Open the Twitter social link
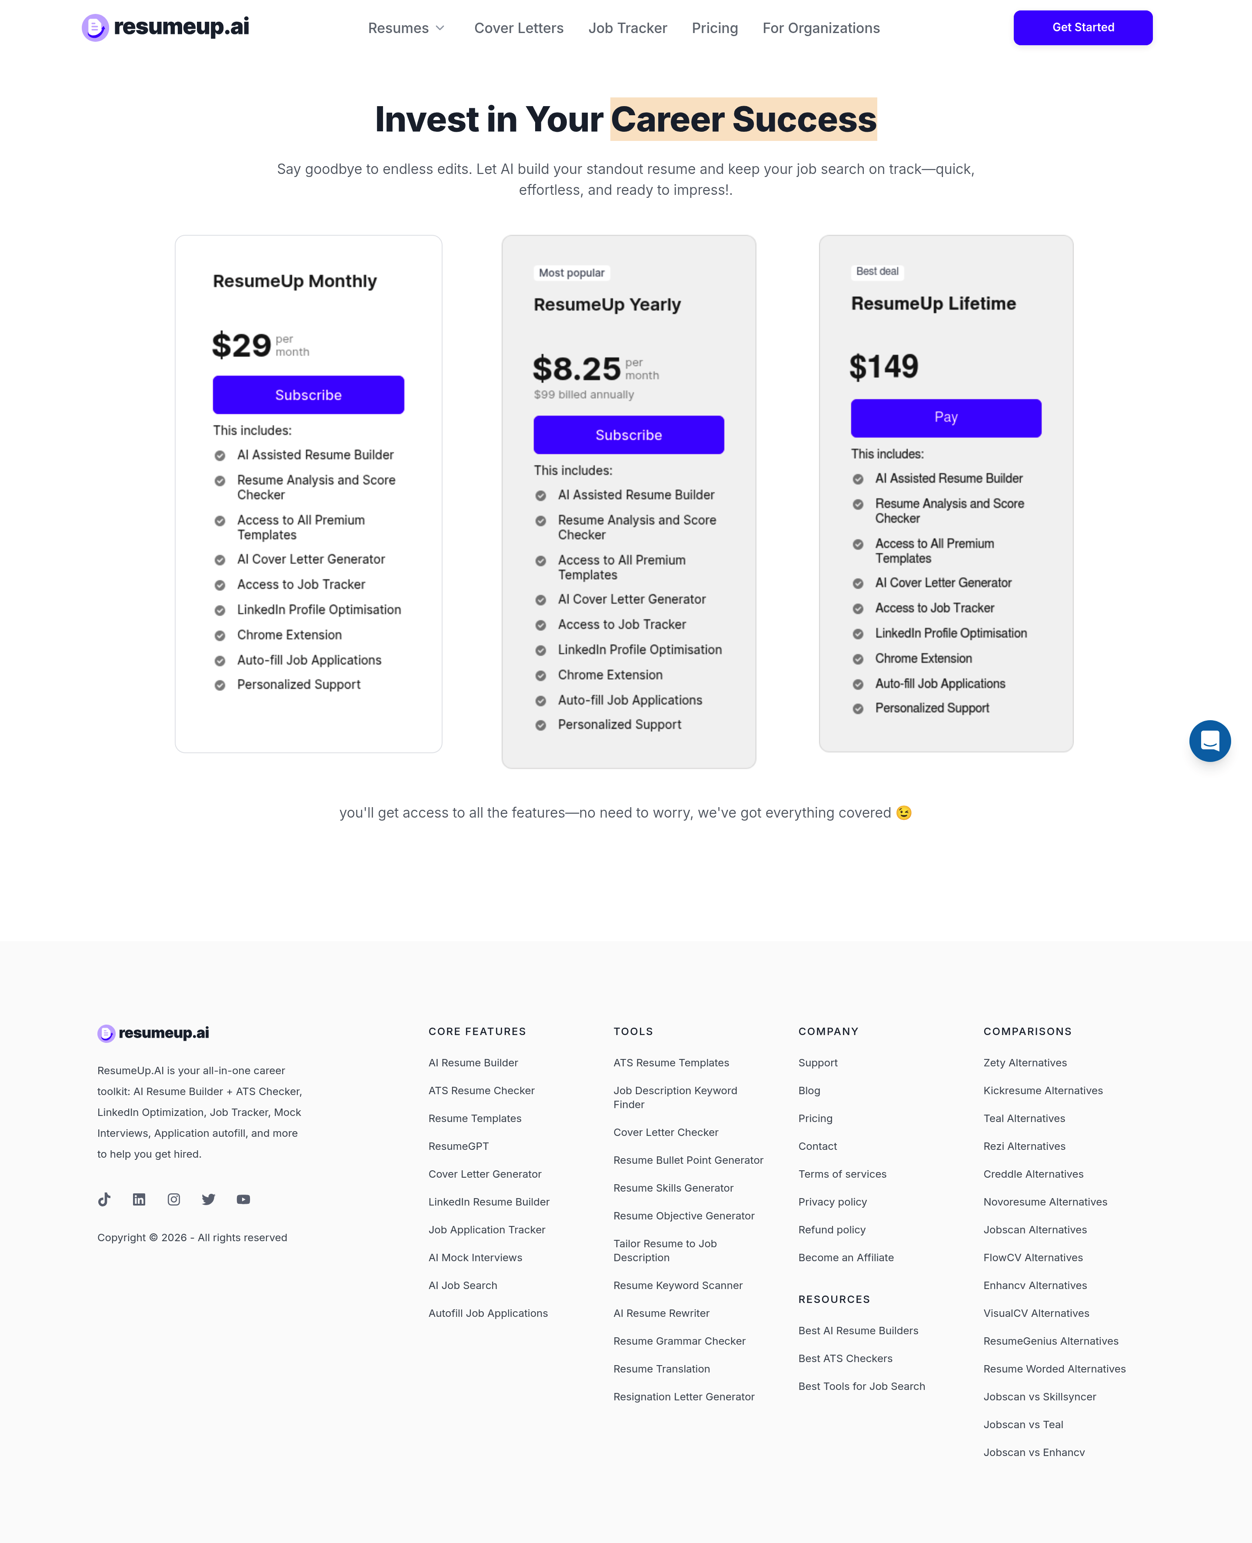Image resolution: width=1252 pixels, height=1543 pixels. pos(208,1199)
